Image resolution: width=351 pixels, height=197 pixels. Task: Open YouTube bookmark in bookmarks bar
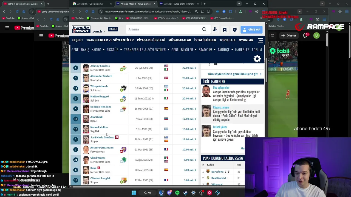(78, 18)
